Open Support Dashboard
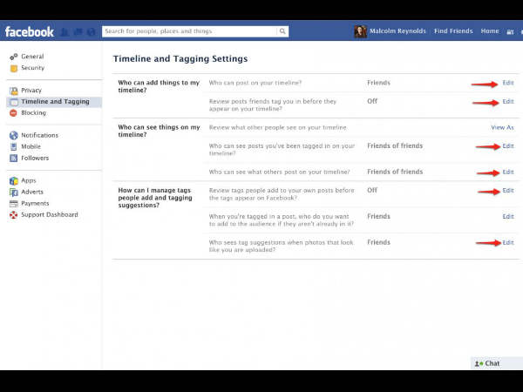 pyautogui.click(x=50, y=214)
